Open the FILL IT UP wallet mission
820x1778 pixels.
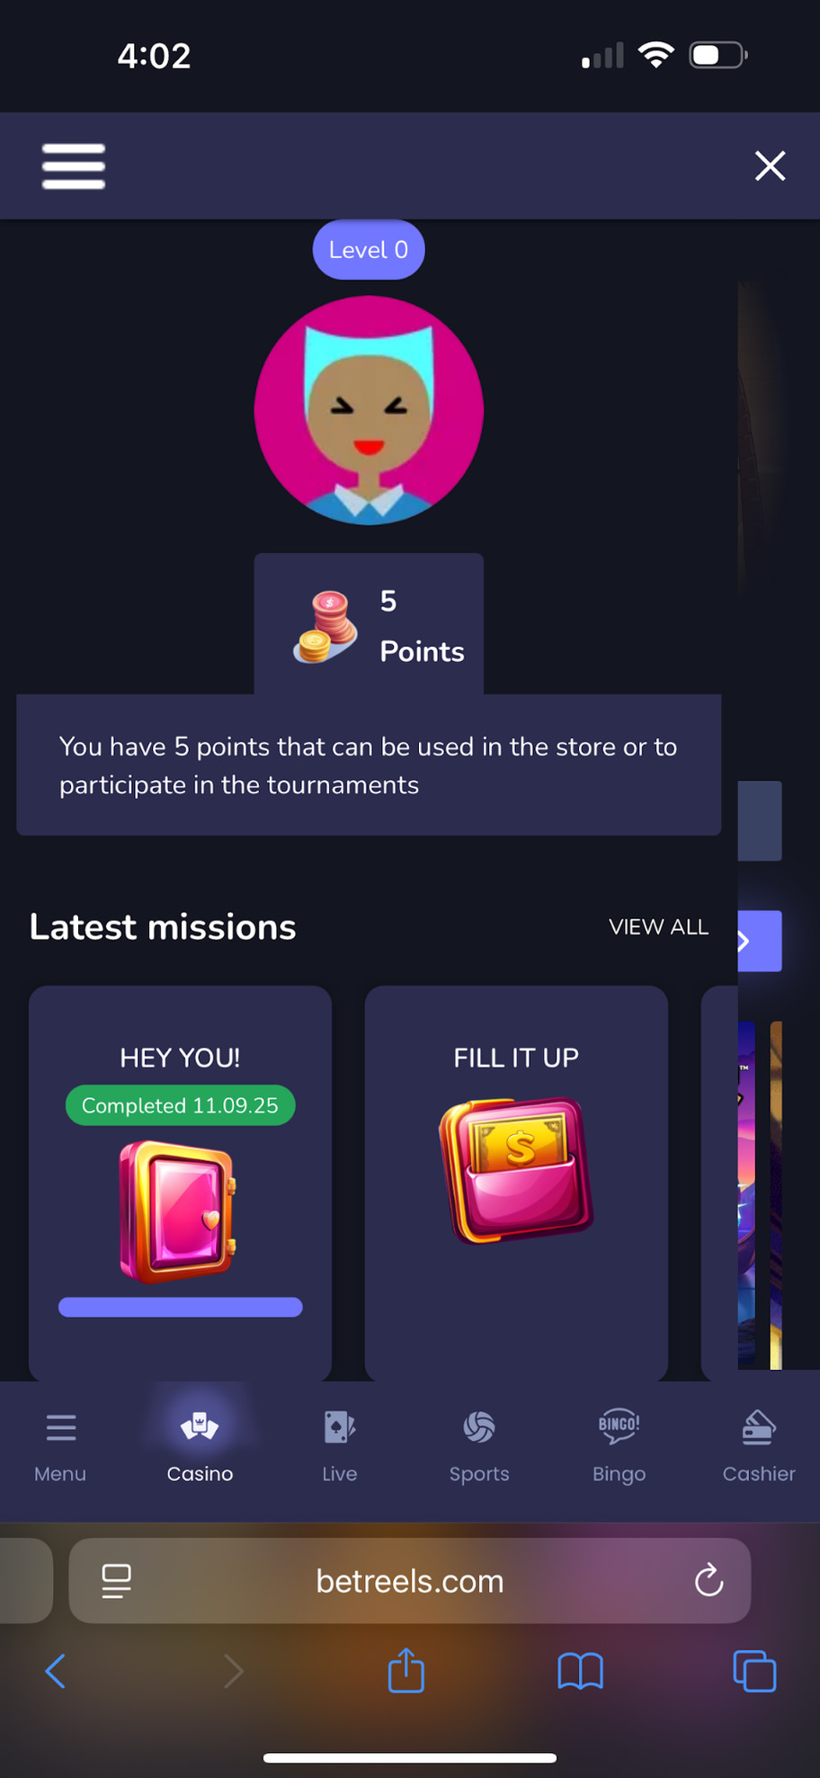516,1183
